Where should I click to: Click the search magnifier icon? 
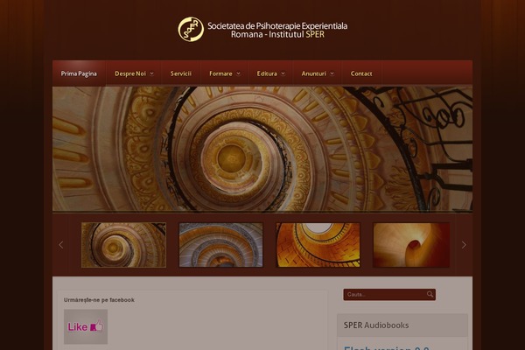[x=430, y=294]
